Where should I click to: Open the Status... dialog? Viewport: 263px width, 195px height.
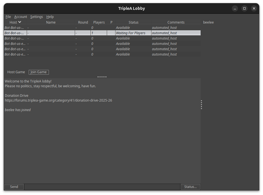pyautogui.click(x=191, y=187)
